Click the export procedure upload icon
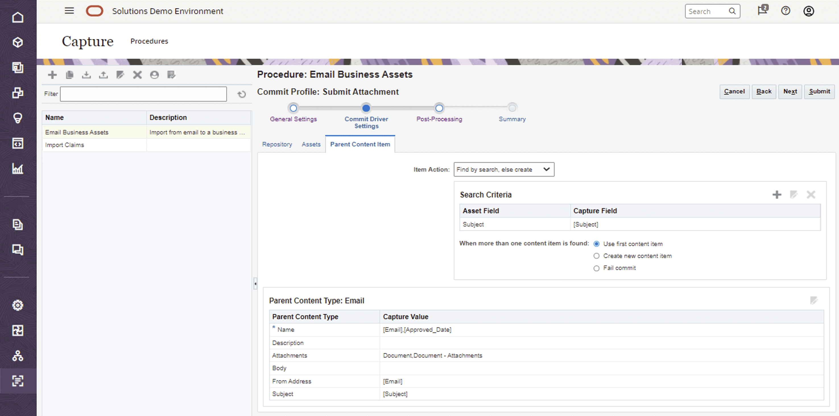The width and height of the screenshot is (839, 416). (103, 75)
